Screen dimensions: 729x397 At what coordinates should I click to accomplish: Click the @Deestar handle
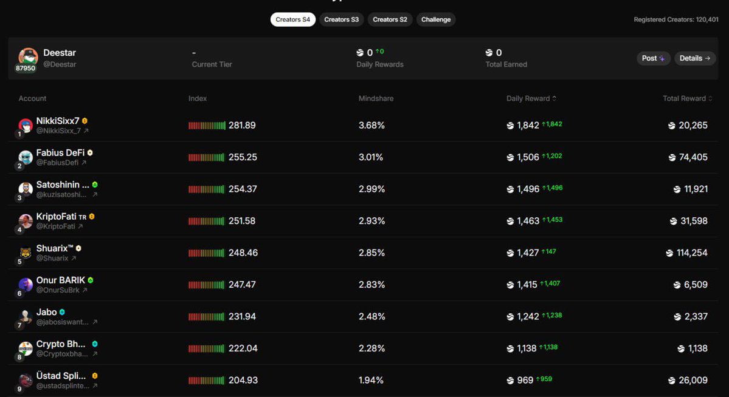pyautogui.click(x=60, y=64)
